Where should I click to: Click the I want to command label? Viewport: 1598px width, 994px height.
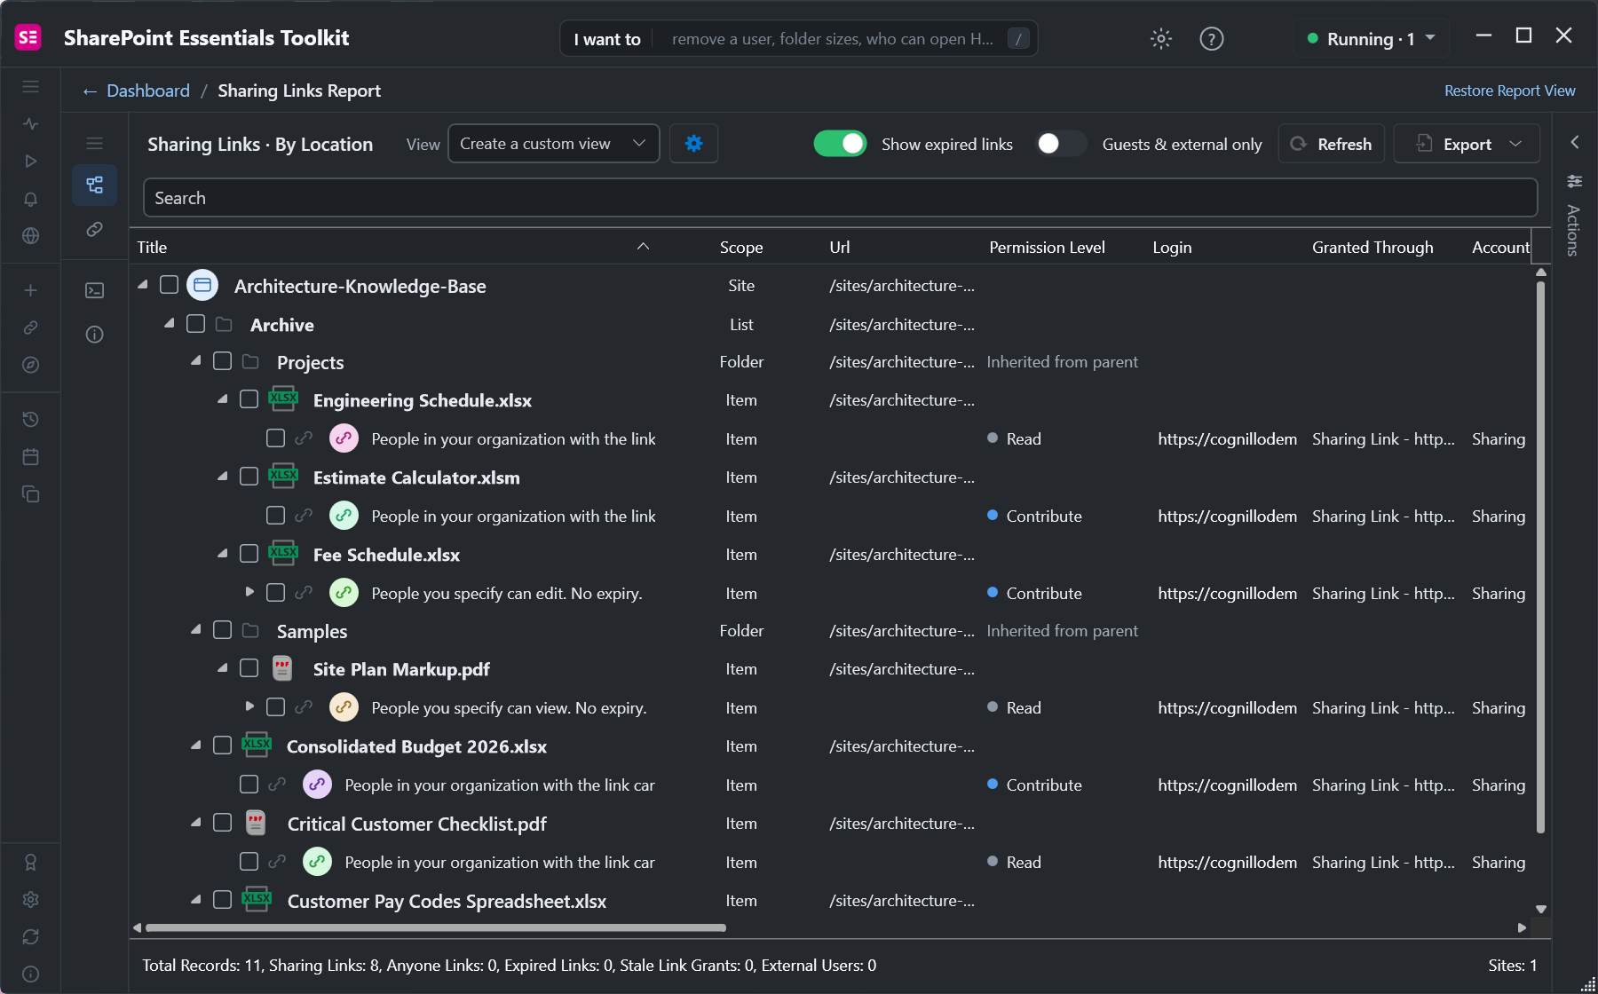607,39
